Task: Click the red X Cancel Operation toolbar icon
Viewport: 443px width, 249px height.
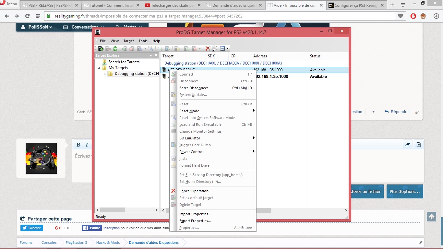Action: pos(208,49)
